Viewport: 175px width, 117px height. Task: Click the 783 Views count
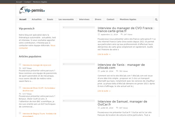(123, 71)
